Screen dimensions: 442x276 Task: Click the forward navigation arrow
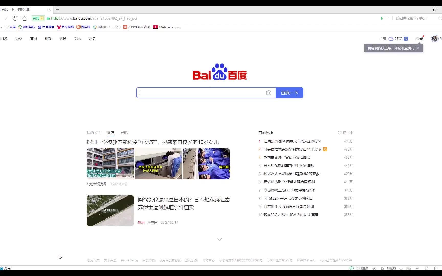(x=6, y=18)
